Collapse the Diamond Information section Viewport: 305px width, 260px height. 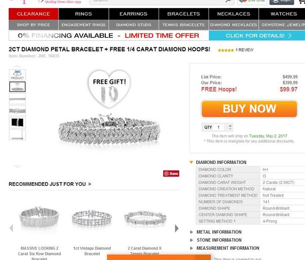(x=221, y=162)
